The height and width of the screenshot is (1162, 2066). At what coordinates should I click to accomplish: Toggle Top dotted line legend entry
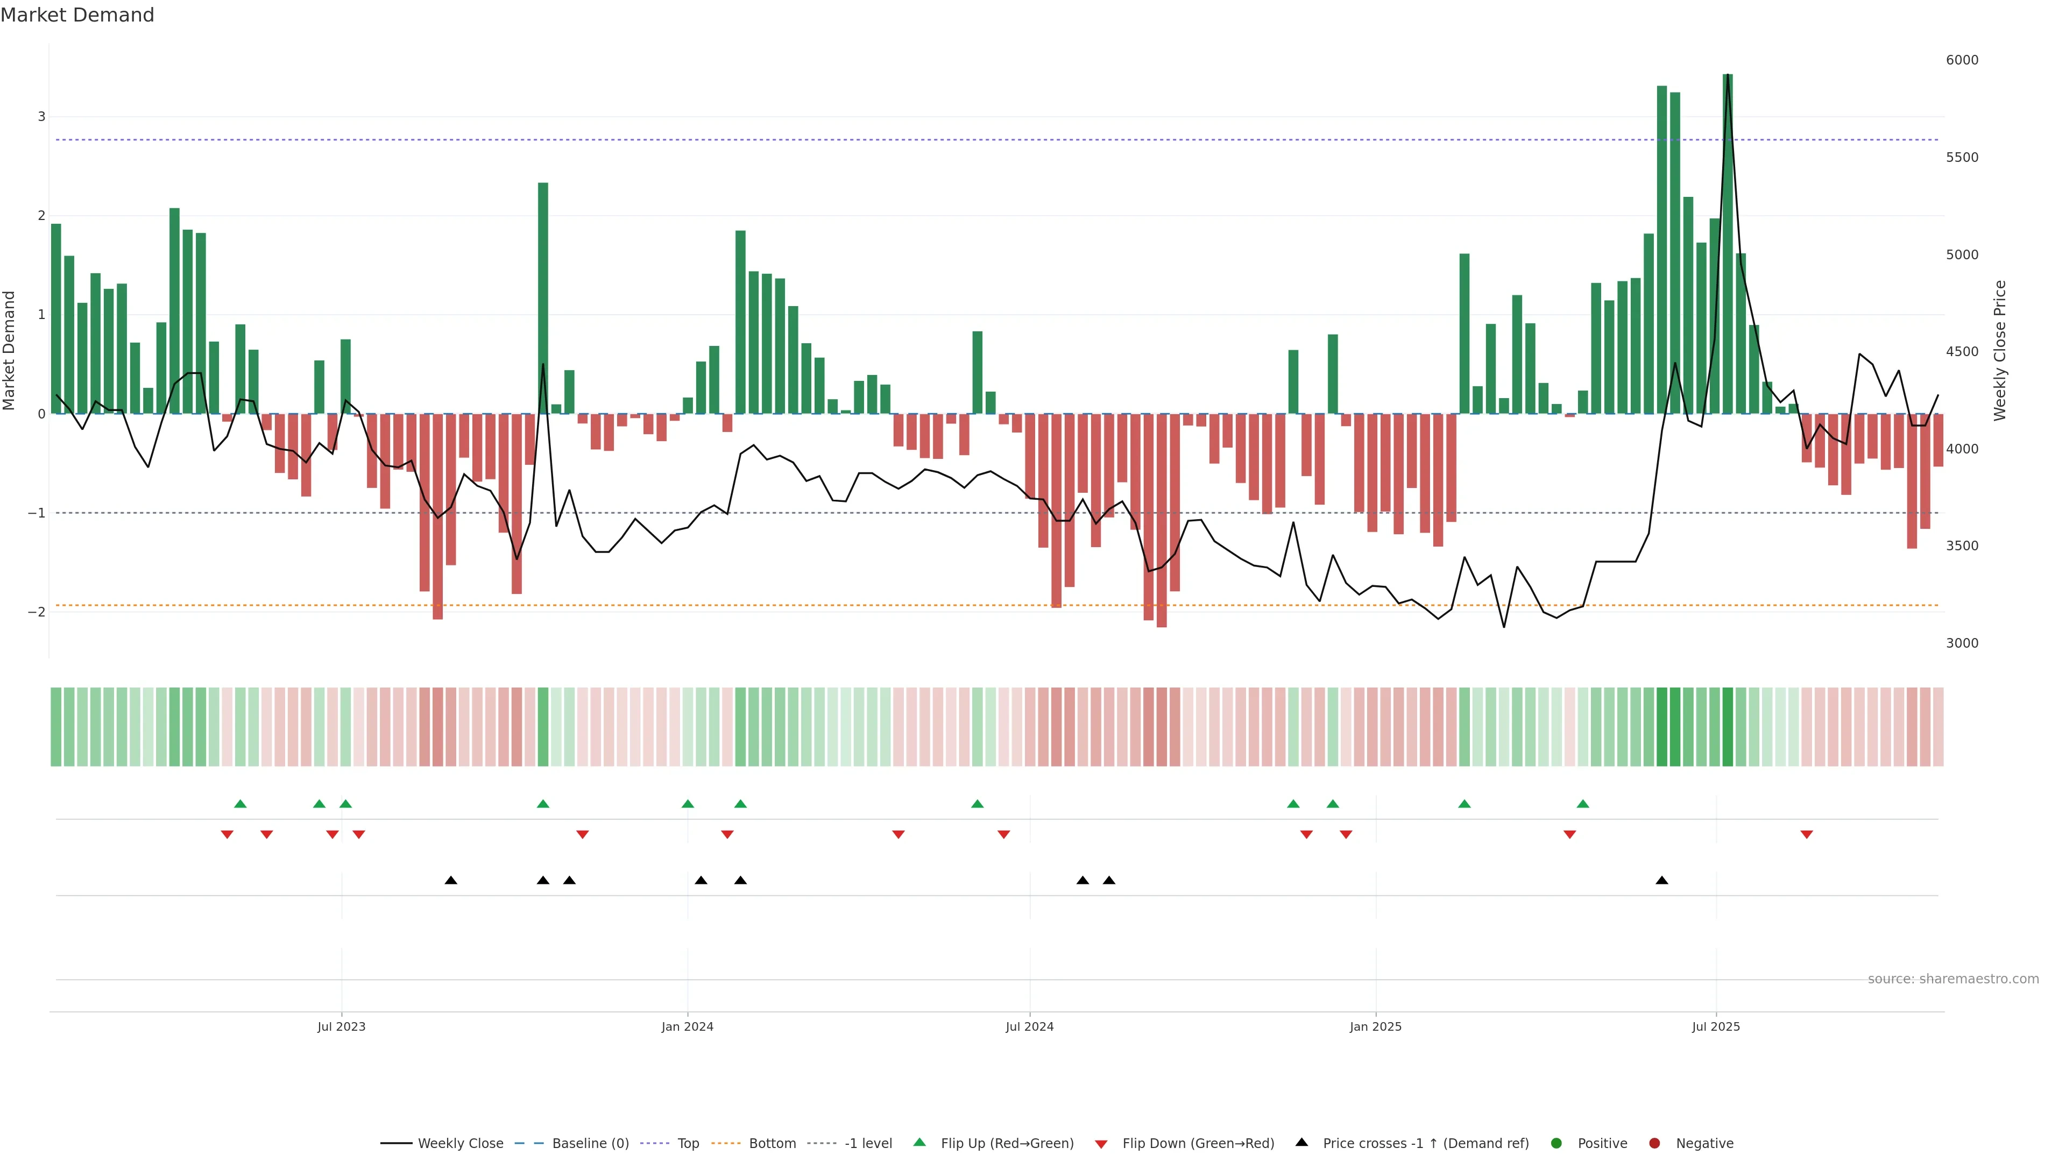tap(688, 1143)
